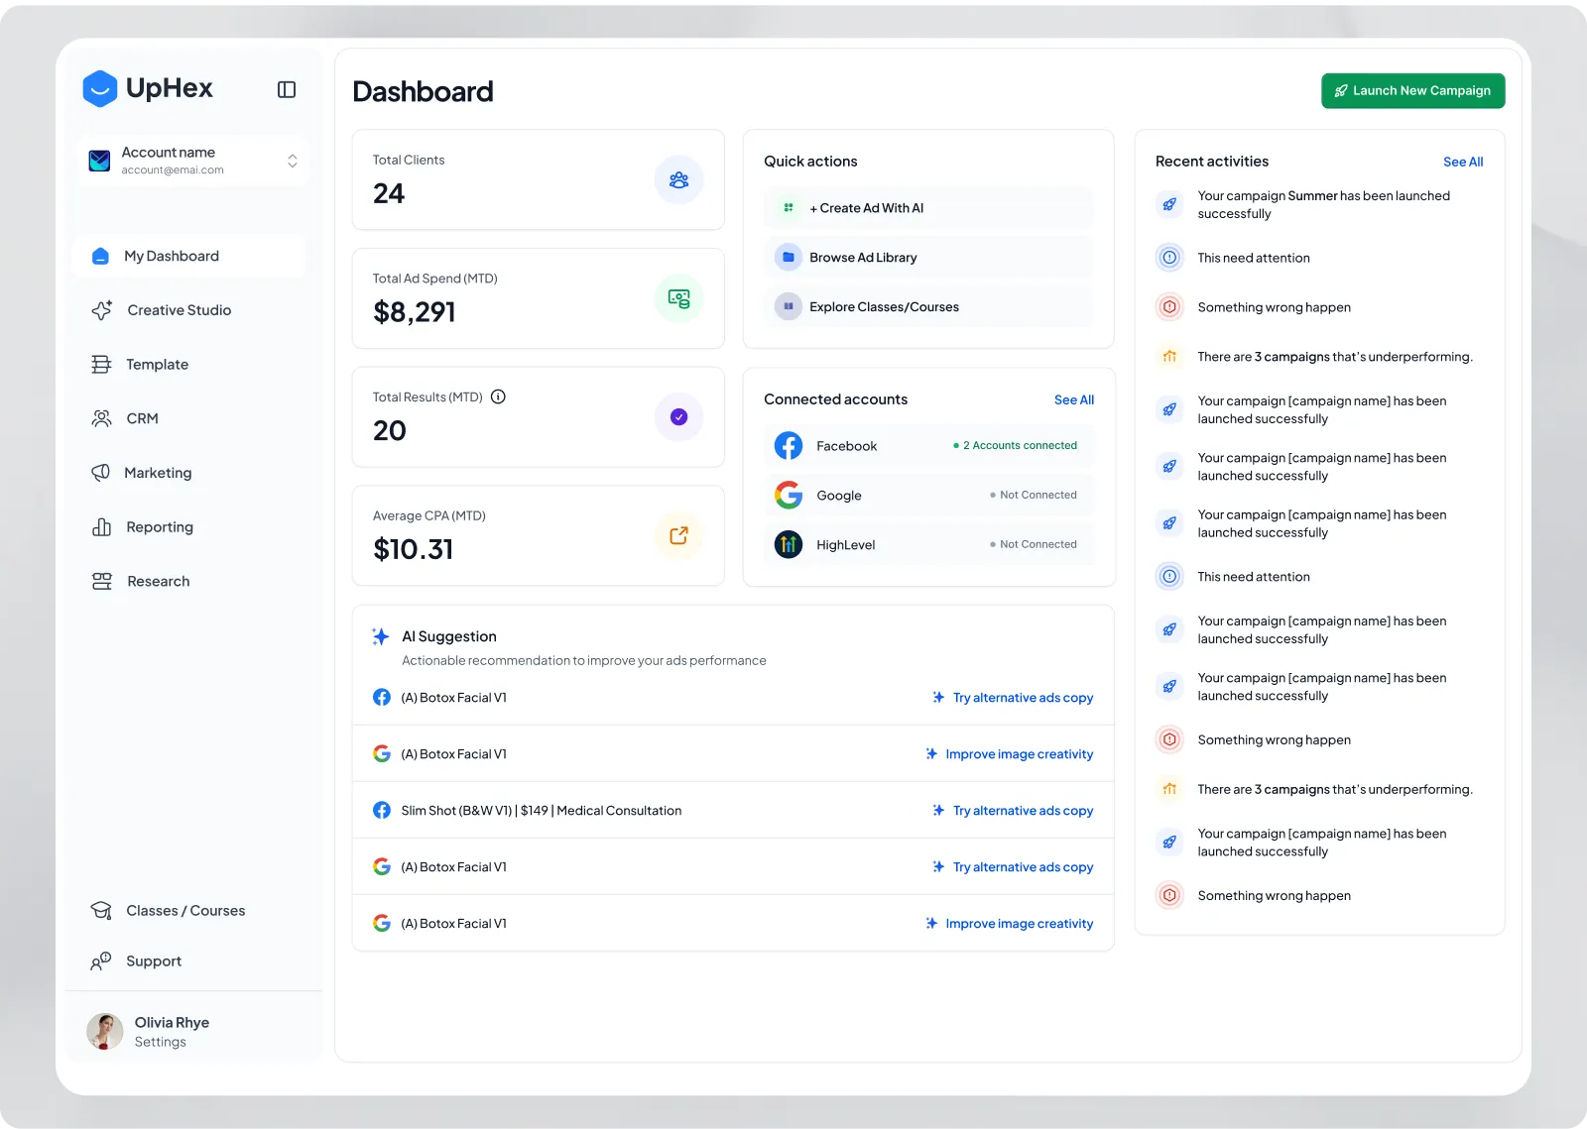
Task: Click the Olivia Rhye Settings label
Action: point(161,1042)
